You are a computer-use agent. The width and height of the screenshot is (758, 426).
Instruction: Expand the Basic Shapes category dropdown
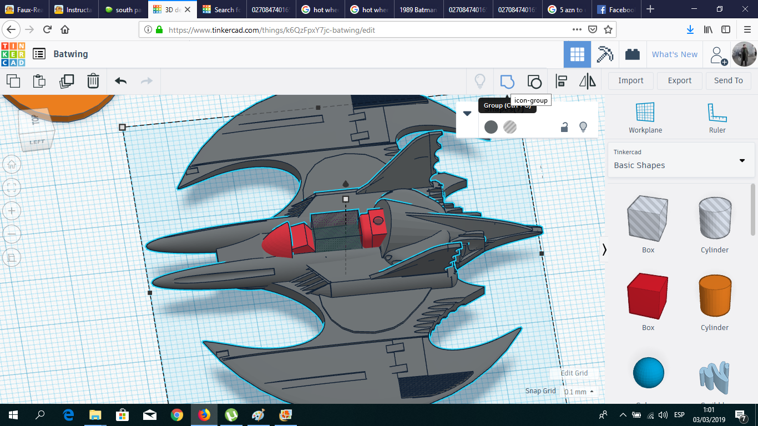(742, 161)
